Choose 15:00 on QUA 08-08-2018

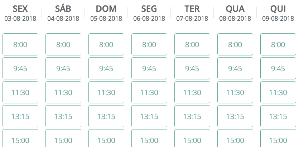(235, 138)
